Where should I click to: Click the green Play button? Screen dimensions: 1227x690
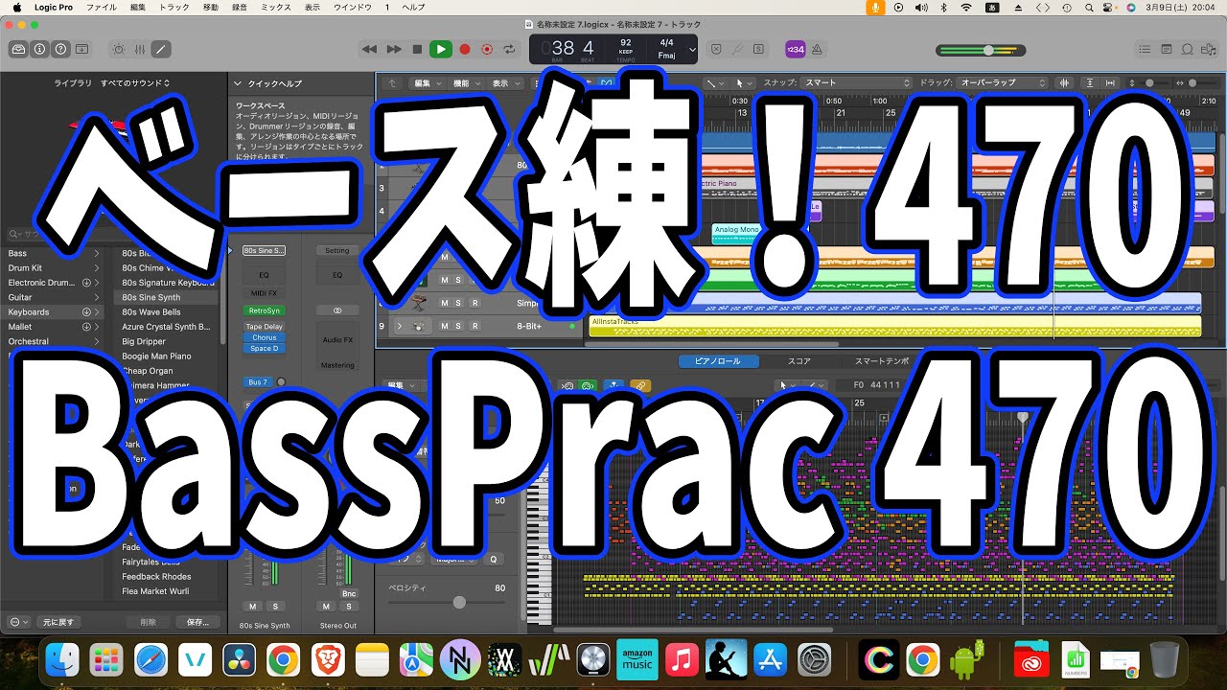(440, 49)
